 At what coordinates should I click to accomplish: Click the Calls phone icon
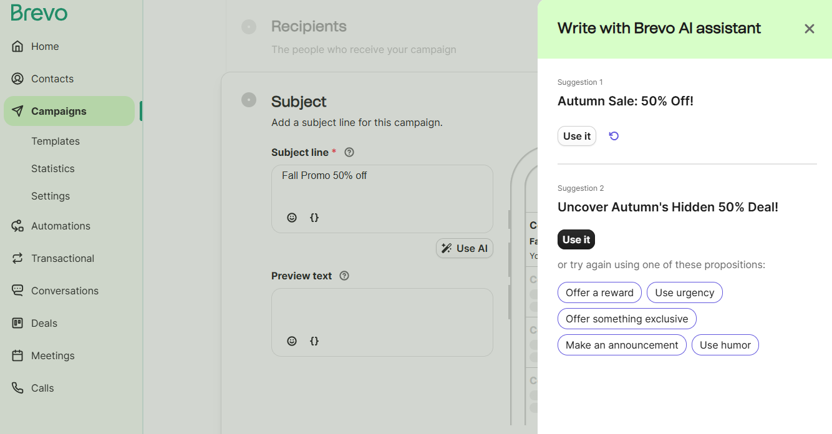click(17, 388)
